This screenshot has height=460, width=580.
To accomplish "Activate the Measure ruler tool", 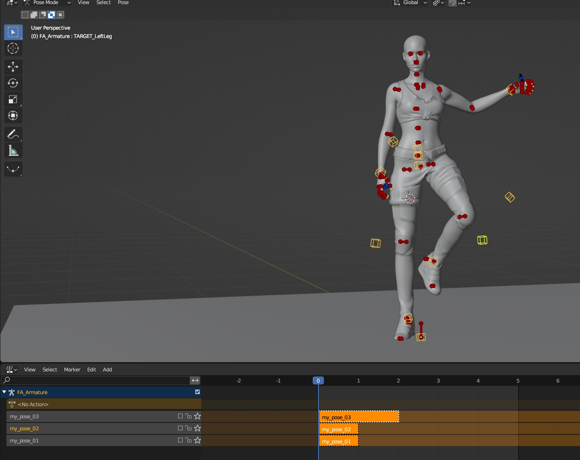I will tap(13, 151).
